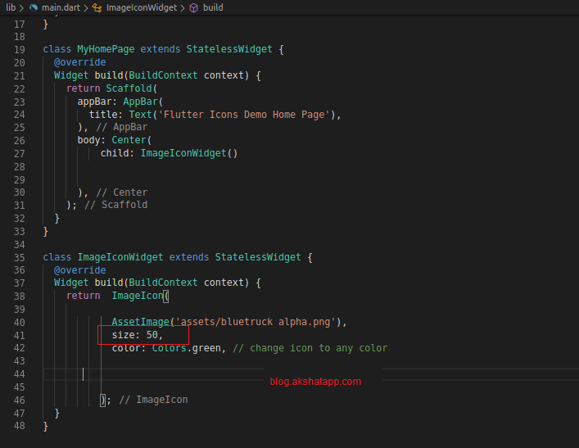
Task: Expand ImageIconWidget breadcrumb symbol list
Action: (141, 7)
